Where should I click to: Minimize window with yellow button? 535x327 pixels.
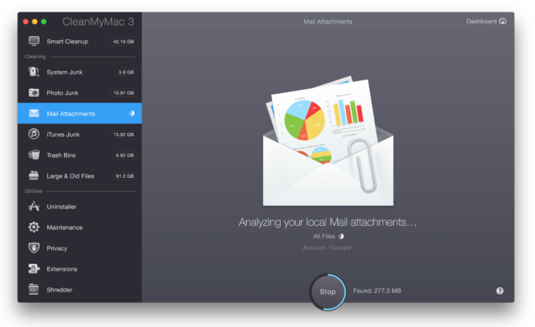click(x=35, y=22)
